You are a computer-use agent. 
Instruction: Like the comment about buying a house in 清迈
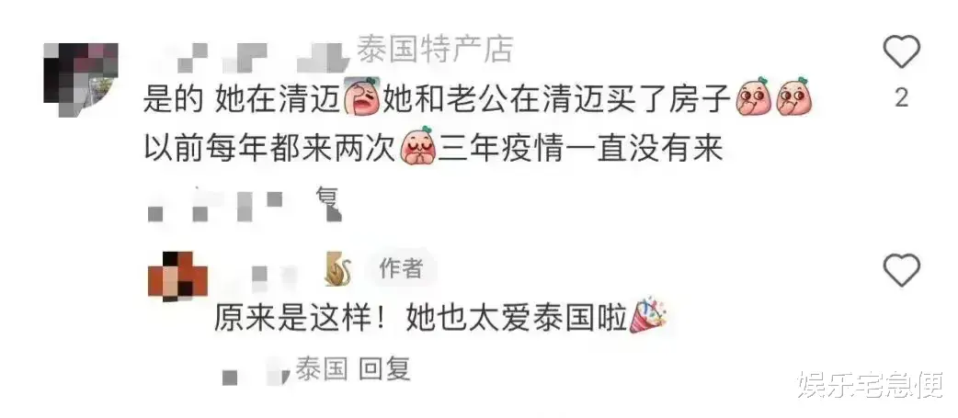point(902,51)
